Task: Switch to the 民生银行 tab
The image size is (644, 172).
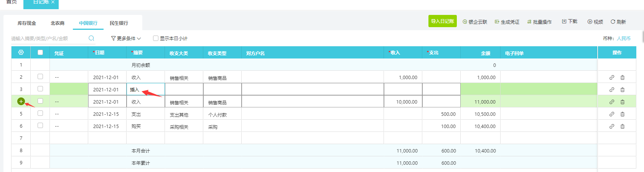Action: (x=119, y=23)
